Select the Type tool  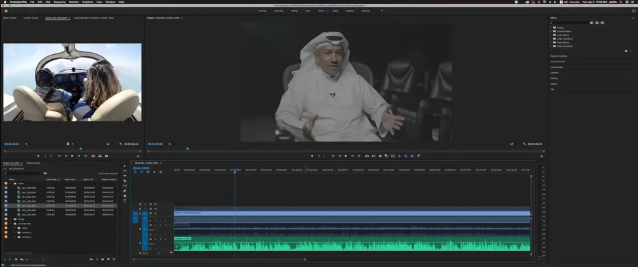pos(125,201)
